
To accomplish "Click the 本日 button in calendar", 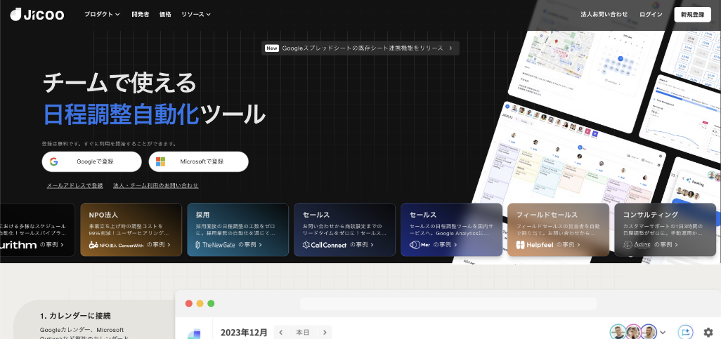I will pos(303,332).
